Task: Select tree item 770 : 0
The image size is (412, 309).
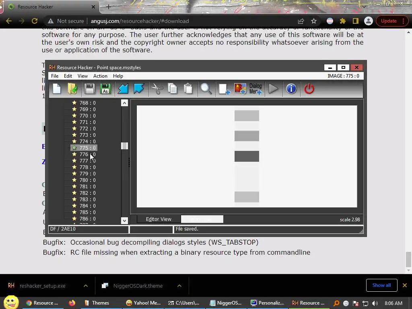Action: 87,115
